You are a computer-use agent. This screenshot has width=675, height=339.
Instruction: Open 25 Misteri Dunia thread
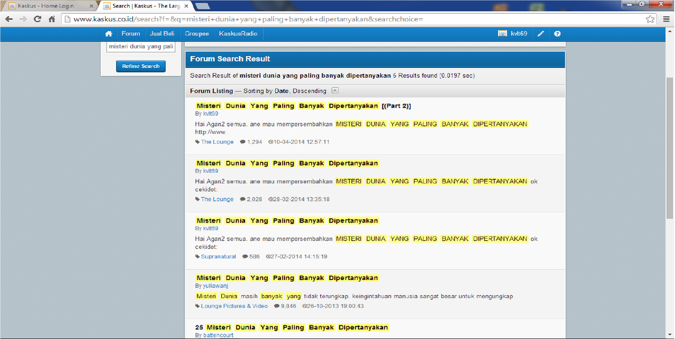pos(292,327)
